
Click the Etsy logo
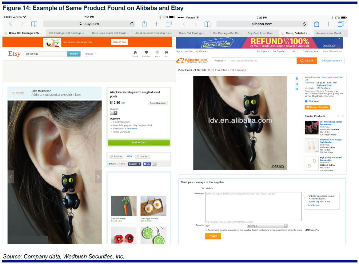tap(14, 54)
